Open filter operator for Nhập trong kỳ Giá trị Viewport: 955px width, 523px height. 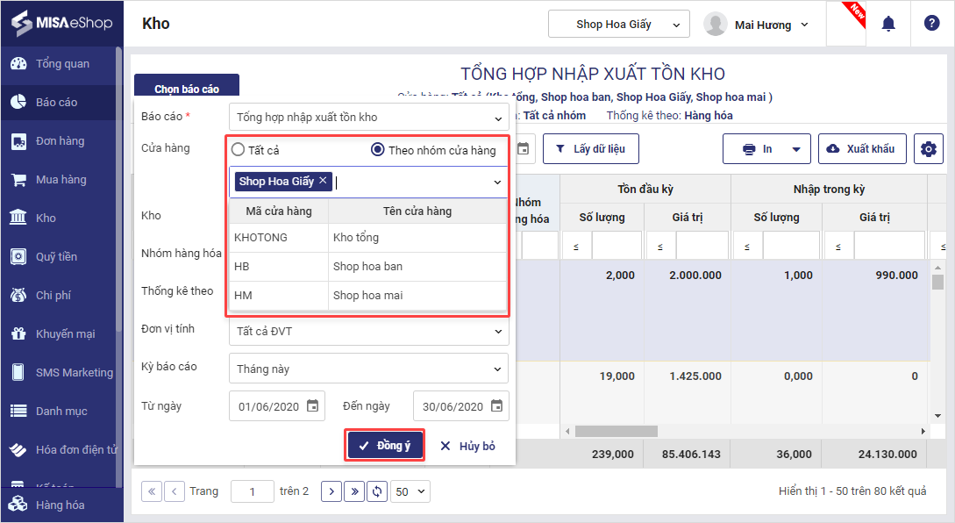(x=838, y=247)
